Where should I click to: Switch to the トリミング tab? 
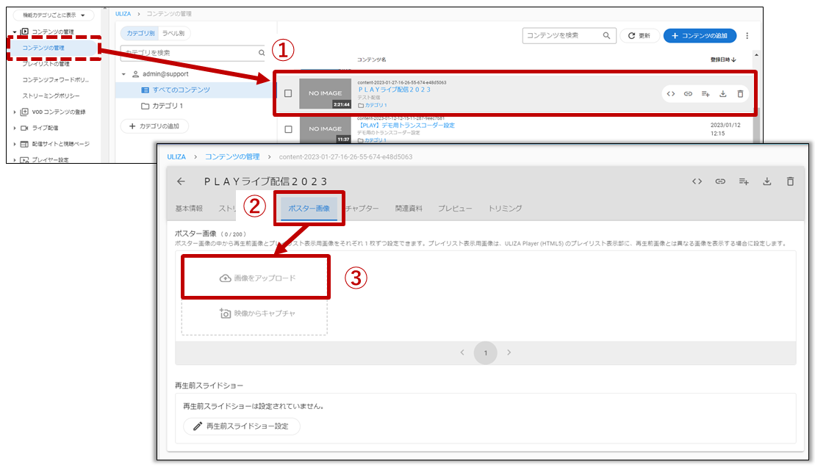pyautogui.click(x=505, y=209)
